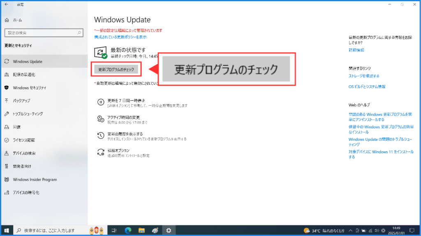Launch Microsoft Edge from the taskbar
The width and height of the screenshot is (421, 236).
128,230
